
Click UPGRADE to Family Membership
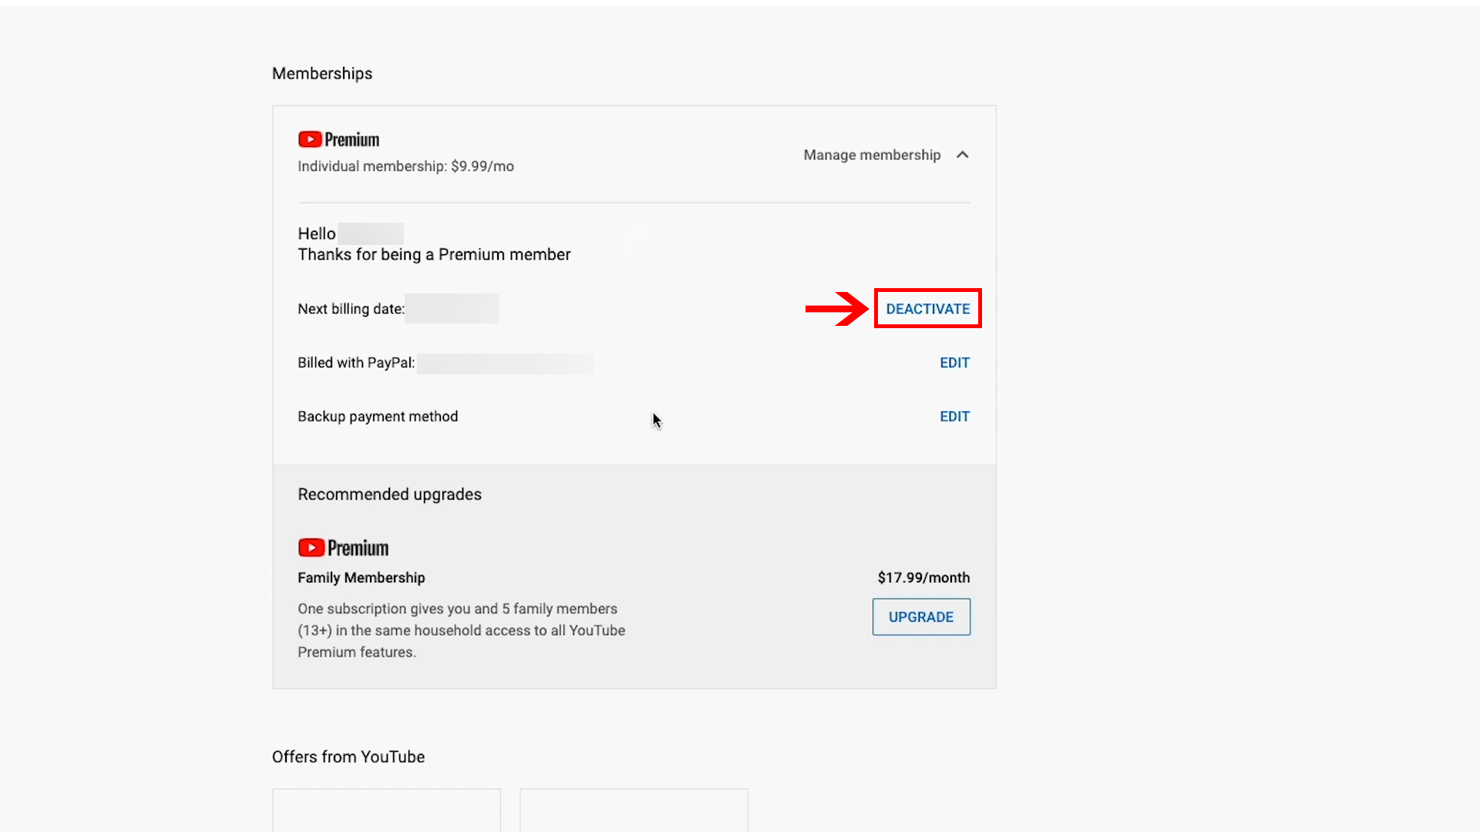click(x=921, y=617)
